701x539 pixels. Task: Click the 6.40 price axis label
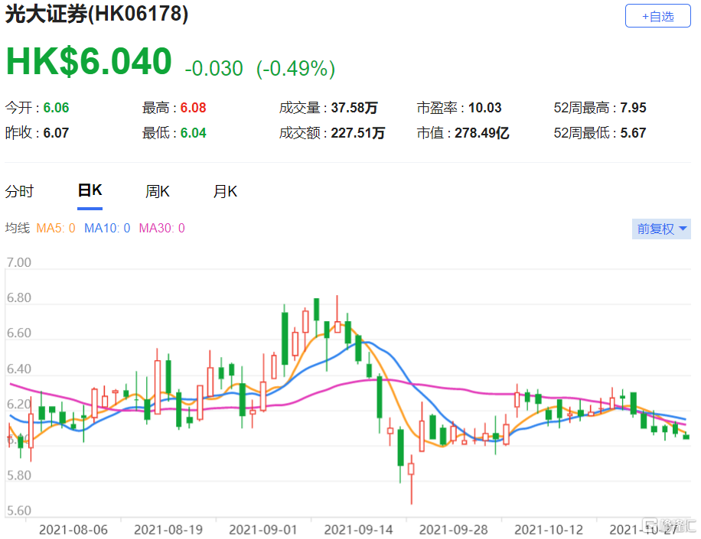click(x=19, y=369)
